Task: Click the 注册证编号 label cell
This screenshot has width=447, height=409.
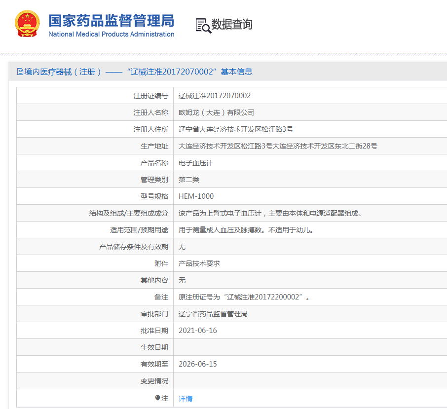Action: (x=95, y=96)
